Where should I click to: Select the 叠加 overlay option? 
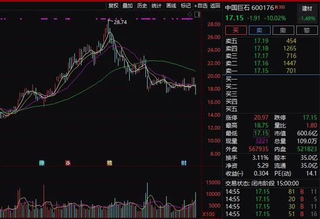pyautogui.click(x=127, y=6)
